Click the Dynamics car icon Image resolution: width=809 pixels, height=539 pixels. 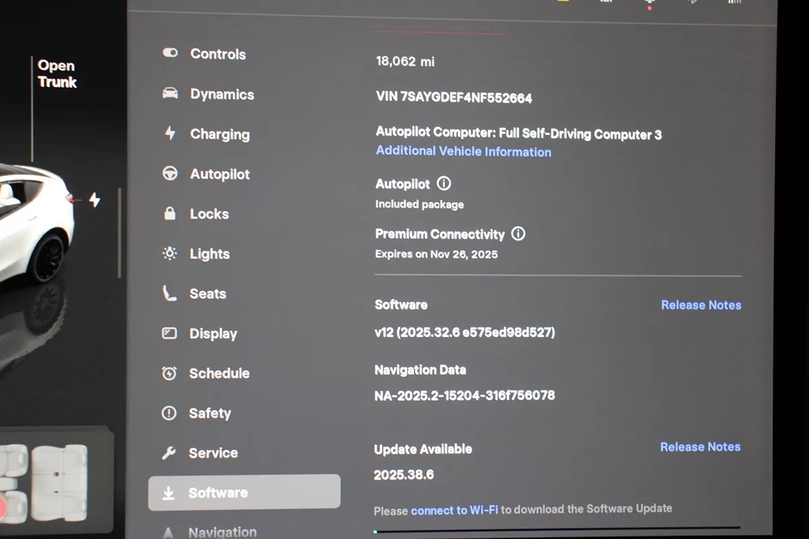[170, 94]
